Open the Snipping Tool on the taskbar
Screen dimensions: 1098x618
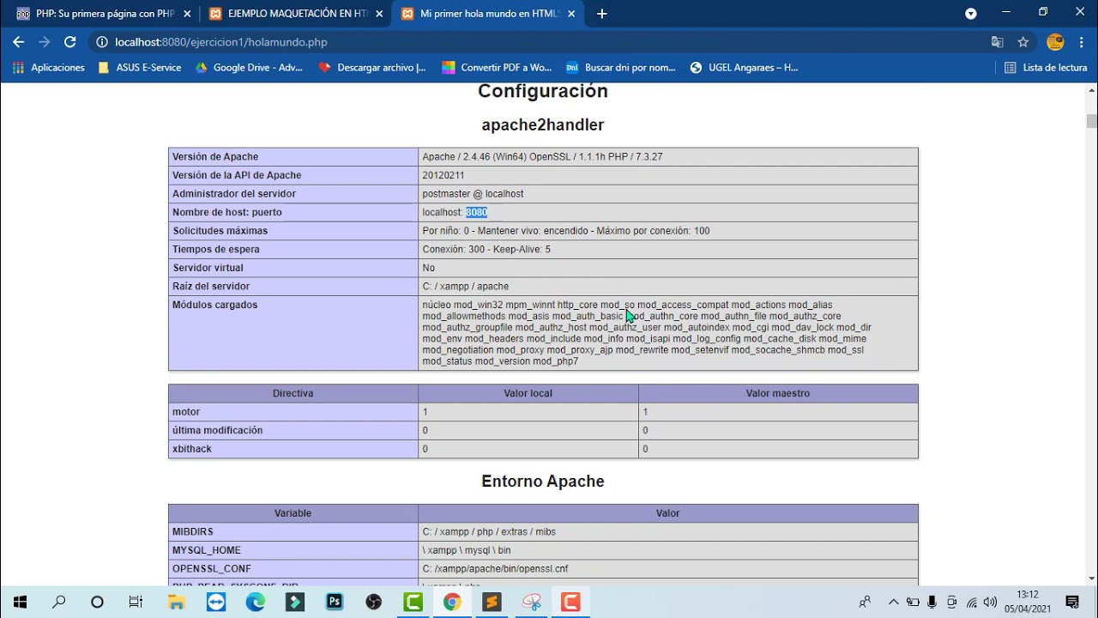[x=531, y=602]
